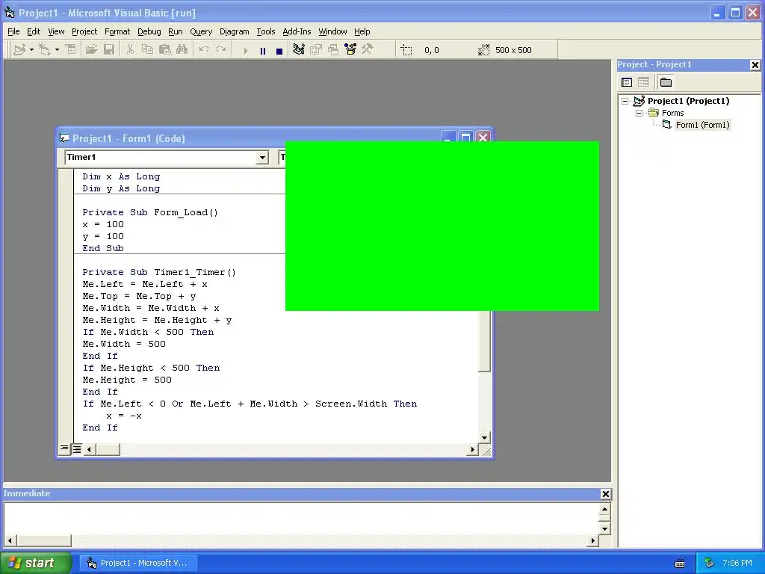Open the Tools menu
This screenshot has height=574, width=765.
(x=266, y=31)
